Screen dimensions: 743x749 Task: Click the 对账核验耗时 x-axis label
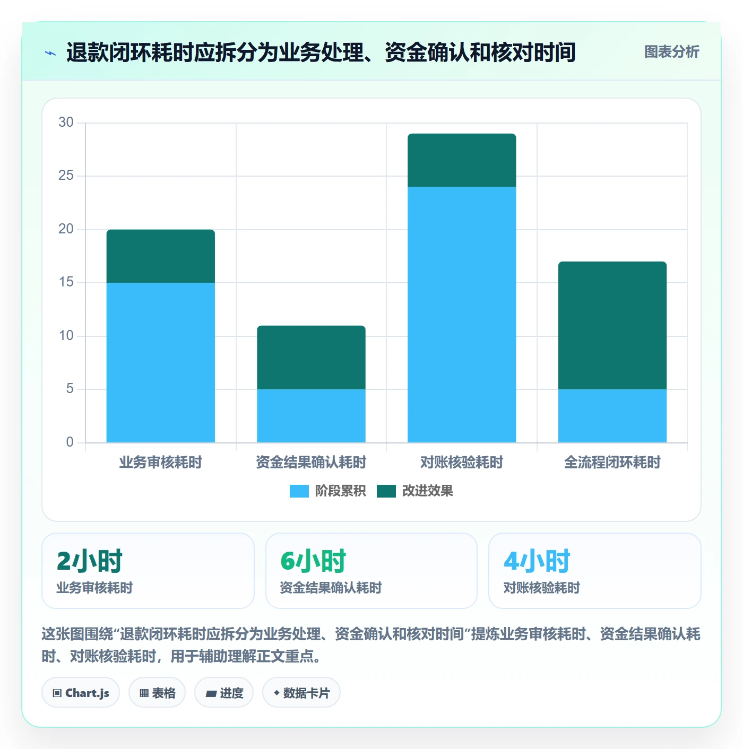tap(462, 463)
